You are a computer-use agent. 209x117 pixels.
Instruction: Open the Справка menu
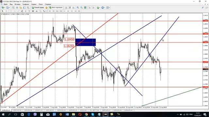[48, 4]
